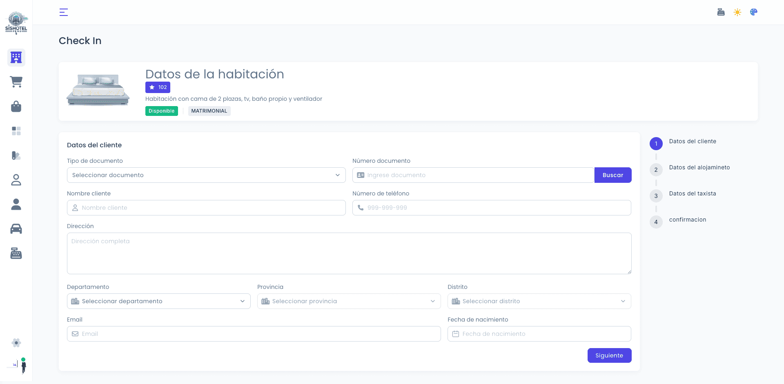Screen dimensions: 784x384
Task: Open the color palette theme icon
Action: (753, 12)
